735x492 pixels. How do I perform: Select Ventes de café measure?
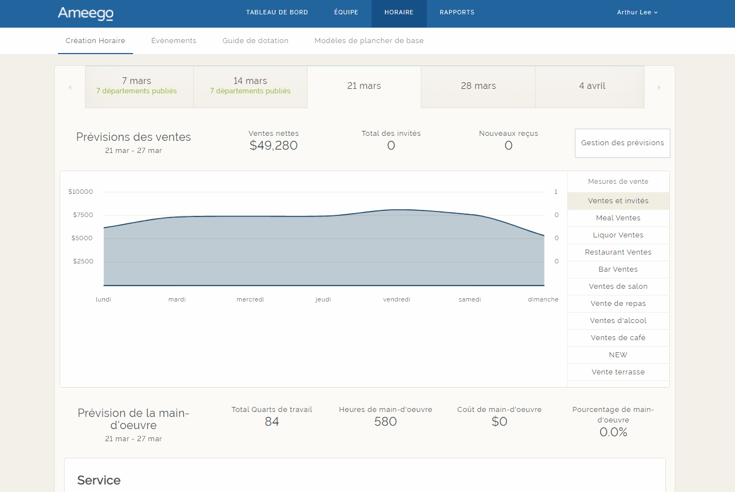[618, 338]
